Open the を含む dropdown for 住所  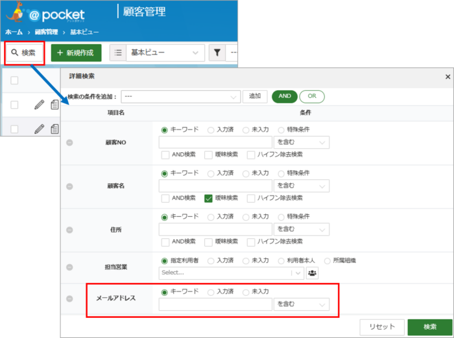302,229
